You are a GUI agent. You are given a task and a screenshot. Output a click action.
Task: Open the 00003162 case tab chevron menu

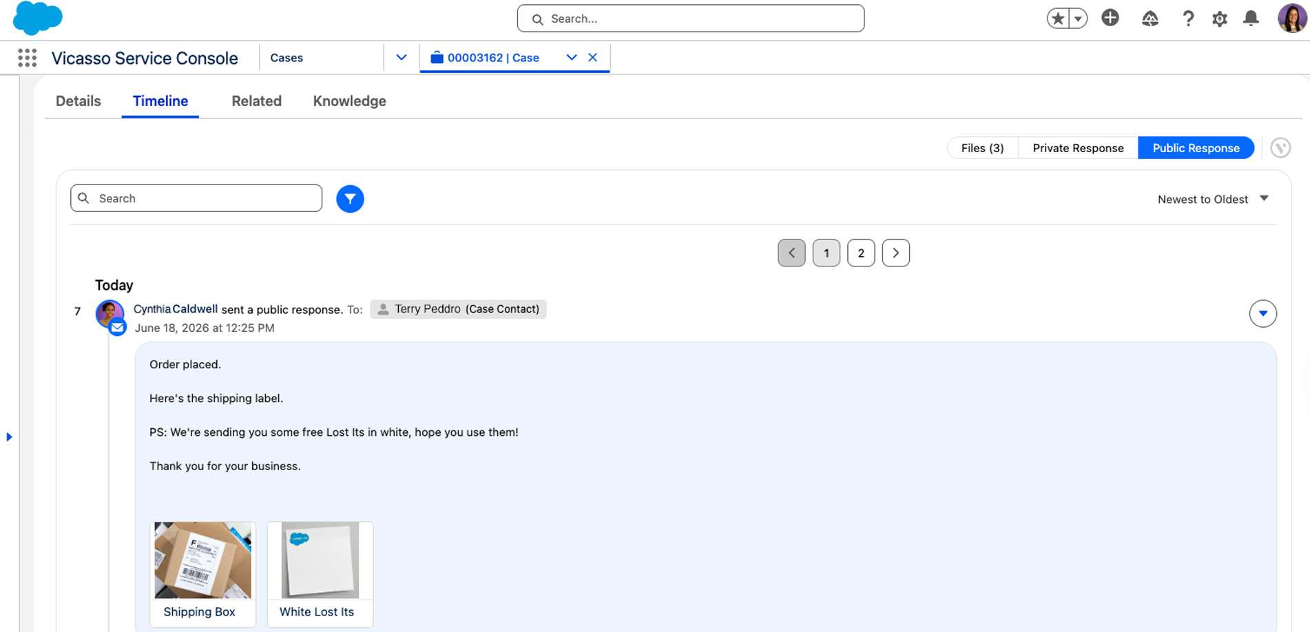pyautogui.click(x=572, y=58)
